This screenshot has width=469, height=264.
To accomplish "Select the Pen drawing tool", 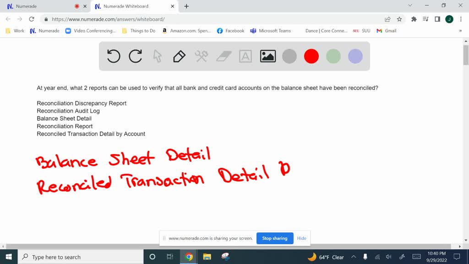I will (x=179, y=56).
